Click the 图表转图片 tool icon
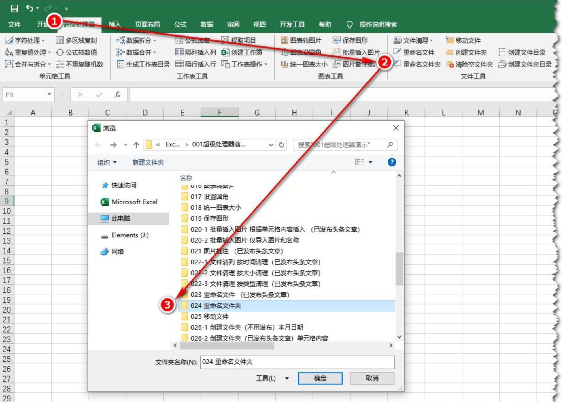This screenshot has width=563, height=402. pos(284,40)
